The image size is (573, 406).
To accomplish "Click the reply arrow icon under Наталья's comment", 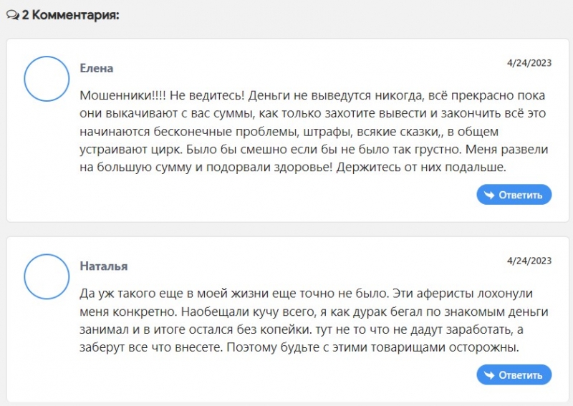I will coord(489,375).
